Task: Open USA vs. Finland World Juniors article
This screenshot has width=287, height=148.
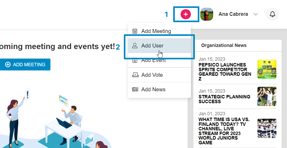Action: coord(224,131)
